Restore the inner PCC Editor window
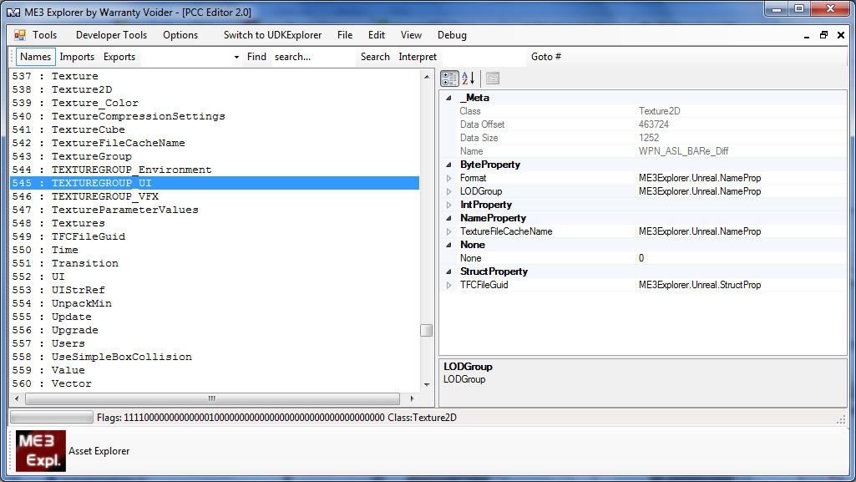This screenshot has height=482, width=856. pos(823,35)
